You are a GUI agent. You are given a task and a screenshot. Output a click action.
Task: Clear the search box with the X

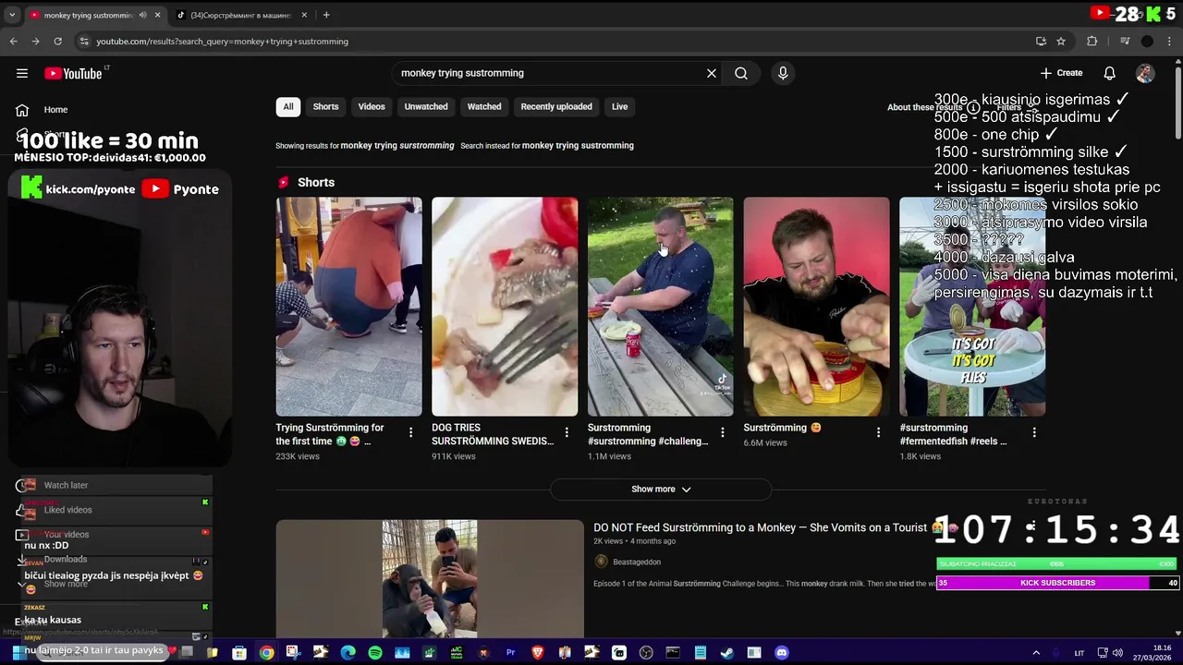[x=712, y=73]
